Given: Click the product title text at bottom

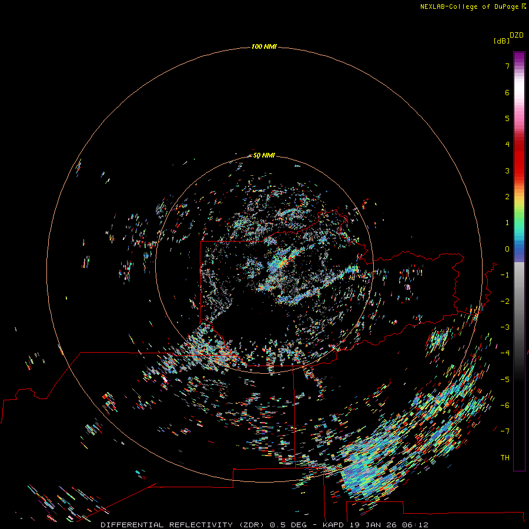Looking at the screenshot, I should (x=264, y=525).
